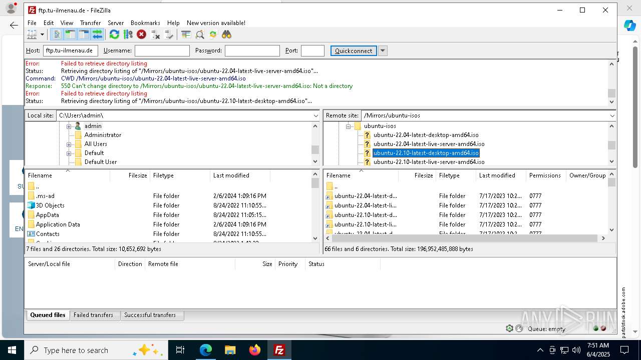Viewport: 641px width, 360px height.
Task: Sort remote files by Owner/Group column
Action: 587,175
